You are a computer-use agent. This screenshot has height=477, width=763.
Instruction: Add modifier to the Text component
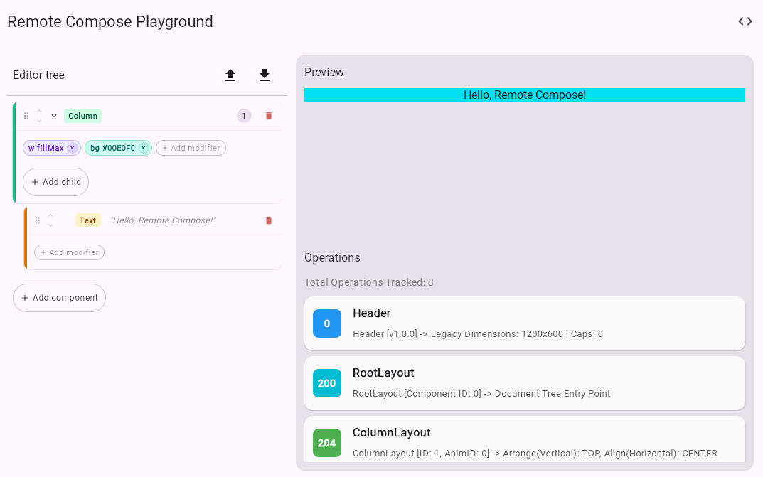69,252
